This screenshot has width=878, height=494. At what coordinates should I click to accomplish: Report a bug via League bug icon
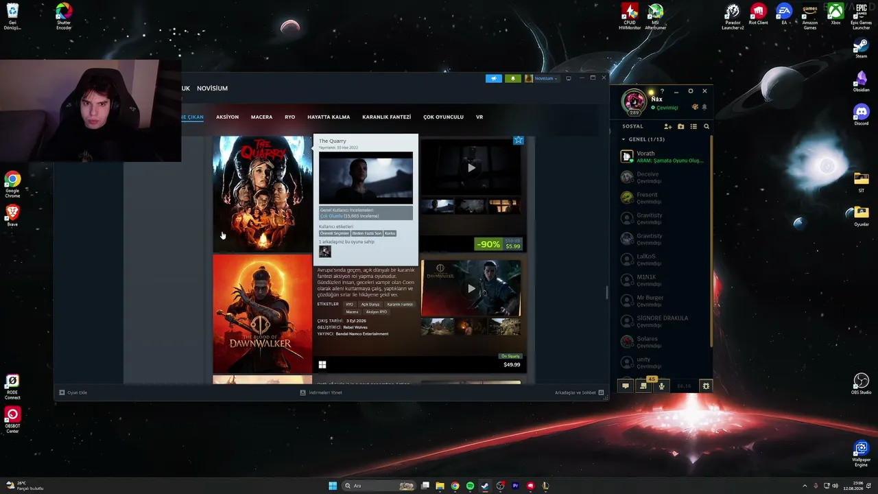coord(706,386)
